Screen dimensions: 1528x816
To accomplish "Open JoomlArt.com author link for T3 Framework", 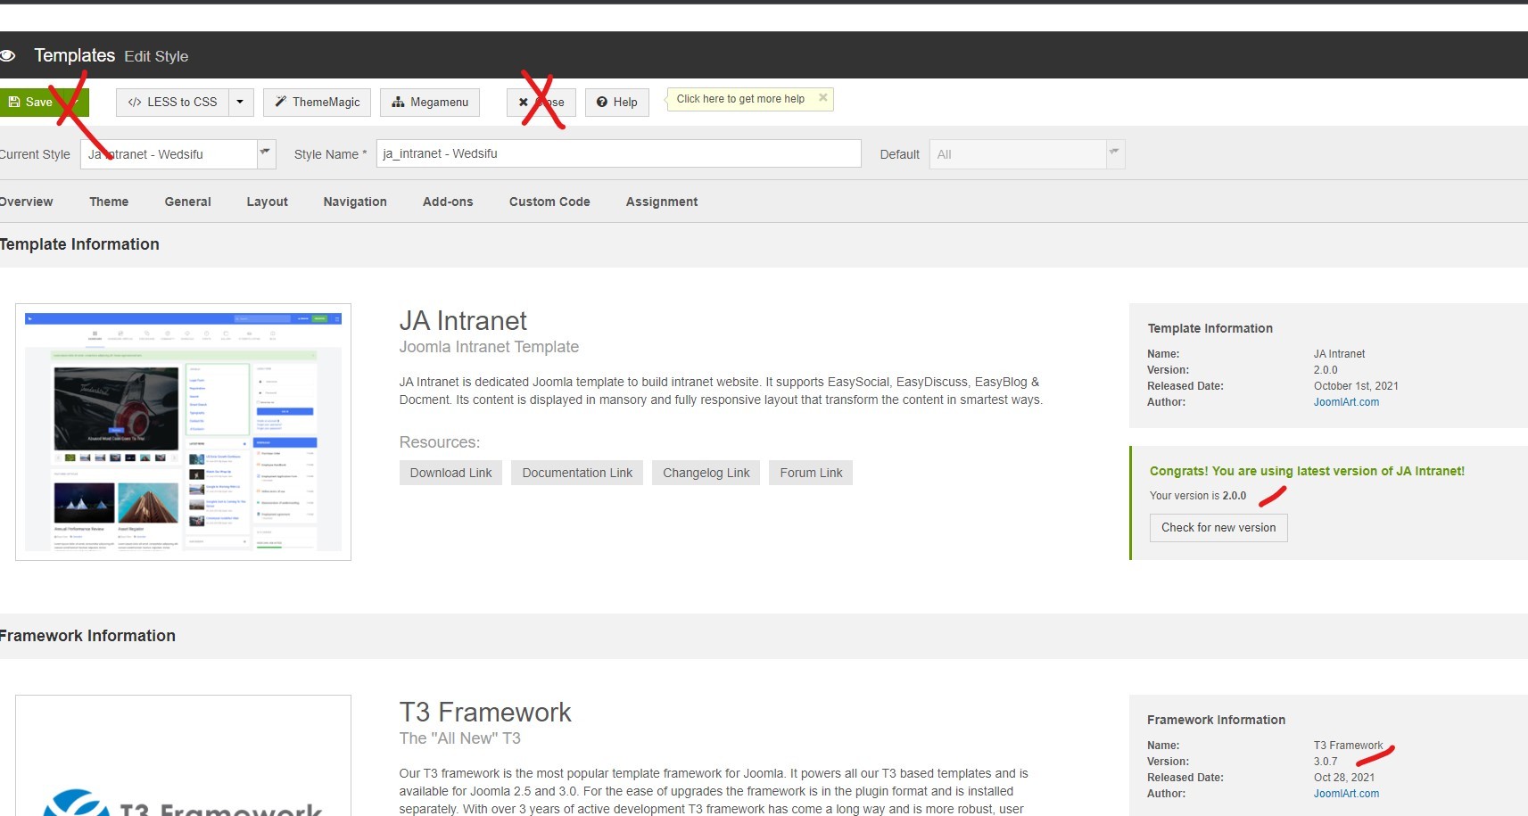I will [1346, 794].
